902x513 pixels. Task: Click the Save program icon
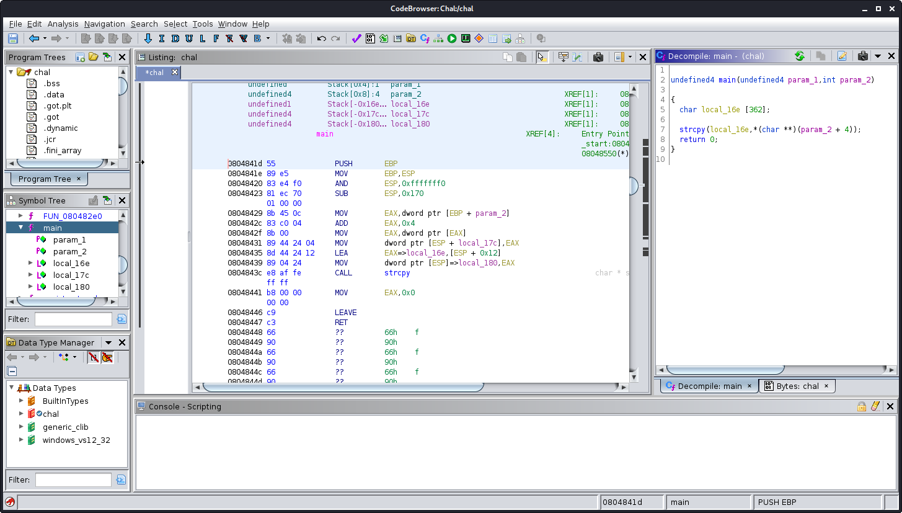(x=12, y=38)
